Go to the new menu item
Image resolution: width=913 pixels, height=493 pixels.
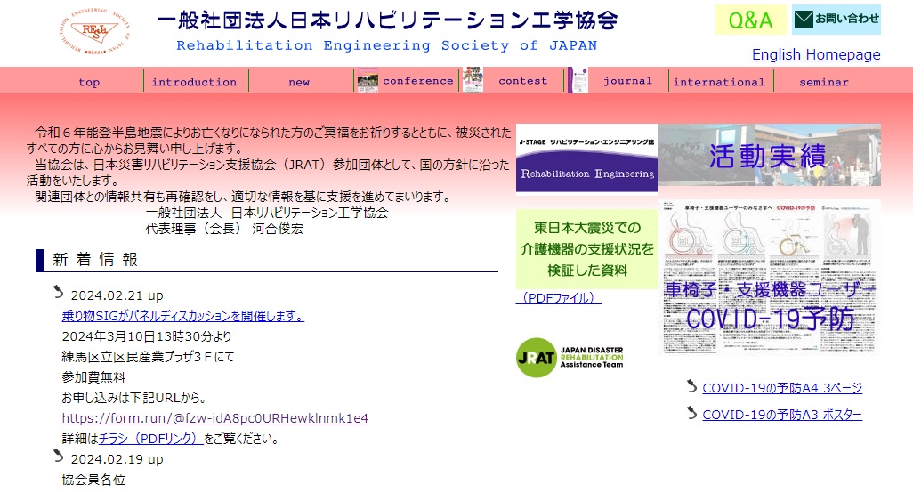tap(299, 82)
